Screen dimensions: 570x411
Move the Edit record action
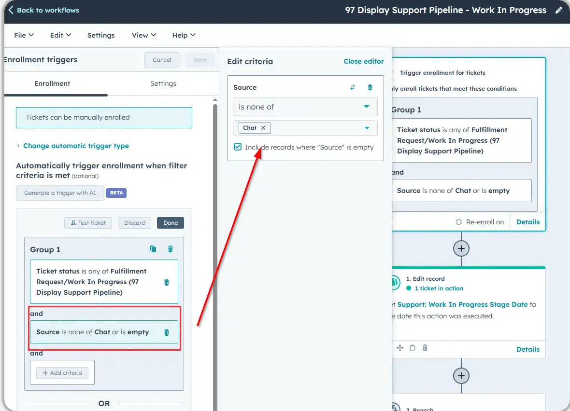(399, 348)
